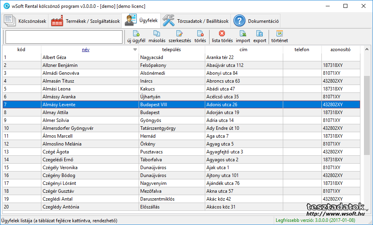Click the Legfrissebb verzió status bar text
The image size is (373, 225).
tap(315, 220)
